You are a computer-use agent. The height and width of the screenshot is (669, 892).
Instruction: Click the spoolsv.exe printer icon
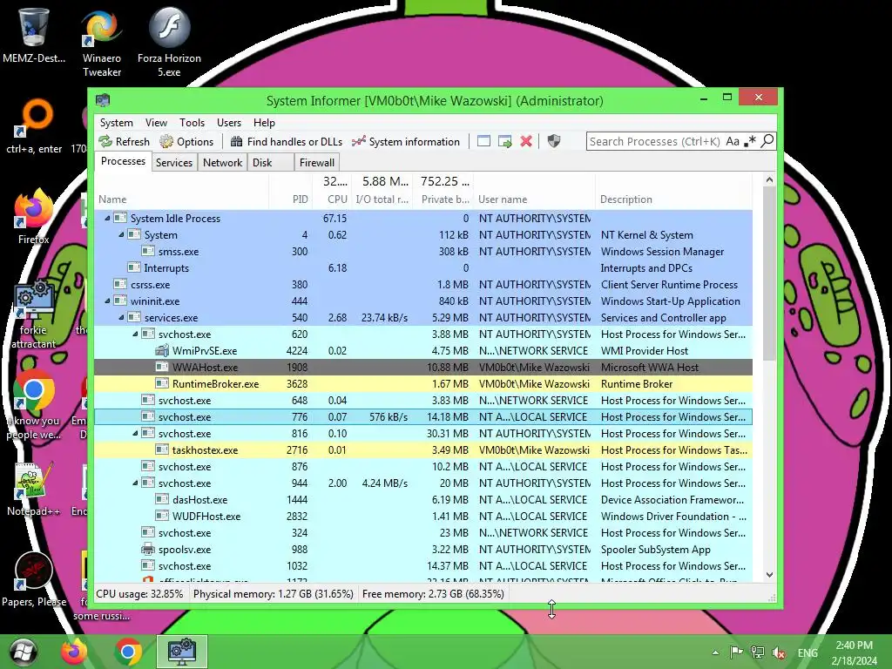point(148,549)
